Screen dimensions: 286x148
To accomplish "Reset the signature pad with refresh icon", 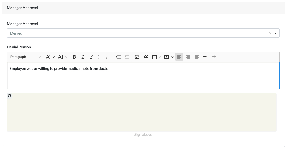I will (9, 96).
